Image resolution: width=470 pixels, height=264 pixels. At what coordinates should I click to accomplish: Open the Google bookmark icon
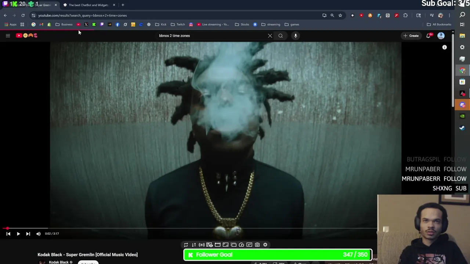click(x=33, y=25)
